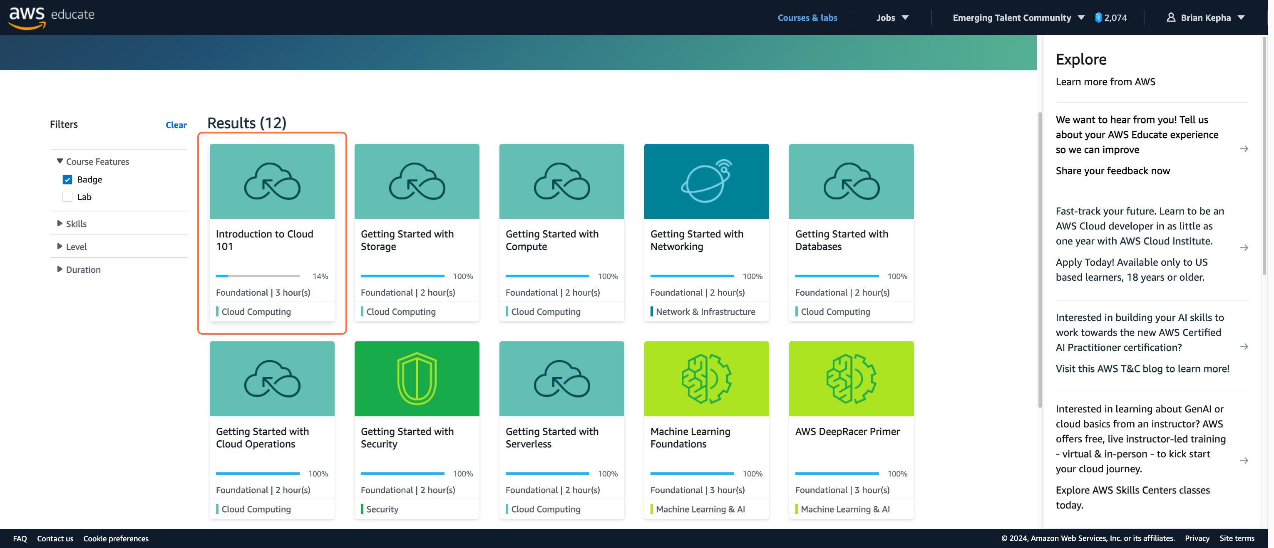
Task: Click Apply Today AWS Cloud Institute text
Action: point(1132,269)
